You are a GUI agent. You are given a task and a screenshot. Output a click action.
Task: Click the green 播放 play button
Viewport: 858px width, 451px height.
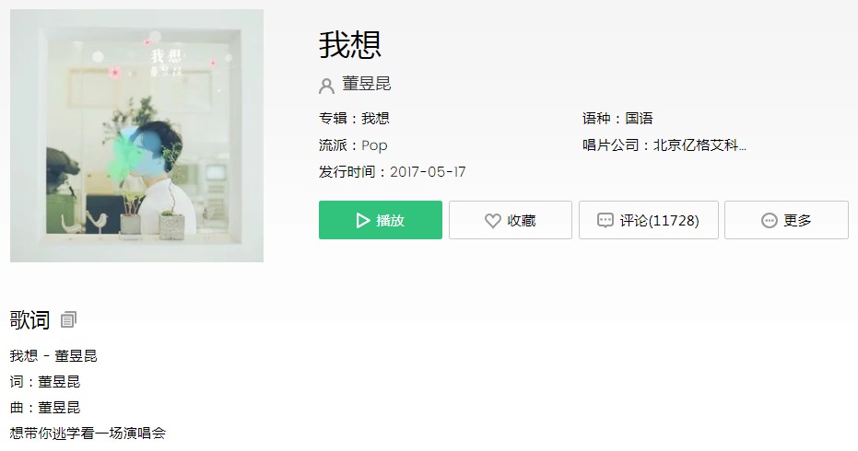coord(381,220)
